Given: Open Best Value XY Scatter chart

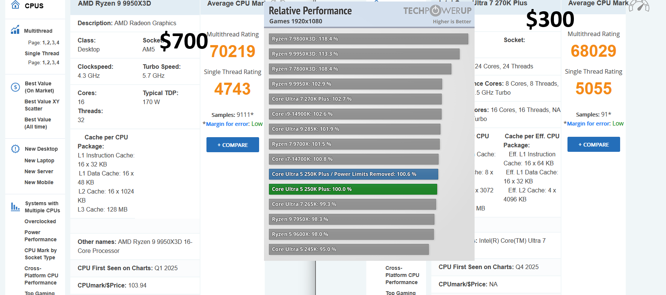Looking at the screenshot, I should click(42, 105).
